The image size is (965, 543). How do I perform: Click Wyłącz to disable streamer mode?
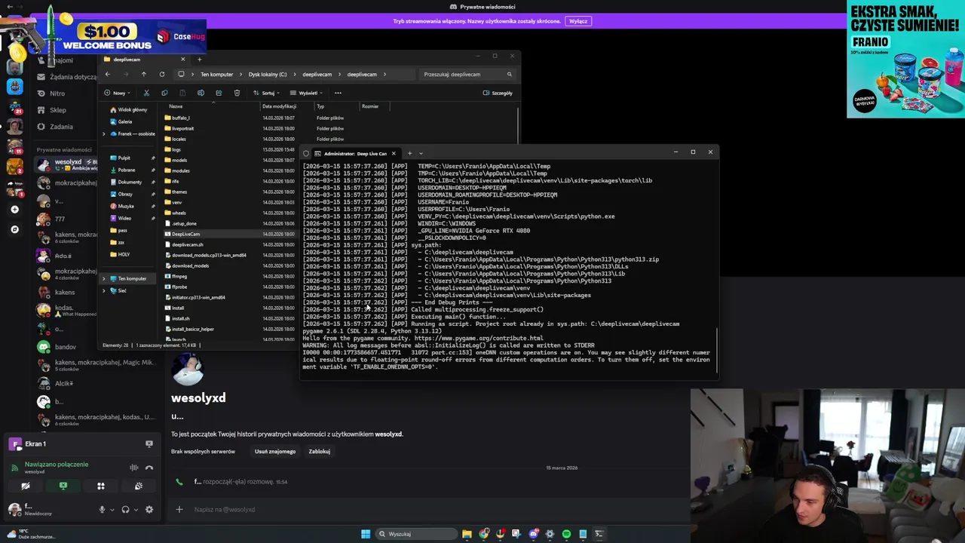click(578, 21)
